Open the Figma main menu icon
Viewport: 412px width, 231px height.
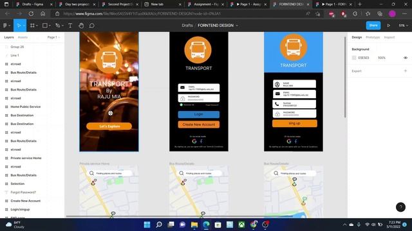[x=5, y=26]
